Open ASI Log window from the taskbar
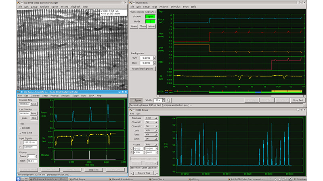 (x=194, y=179)
